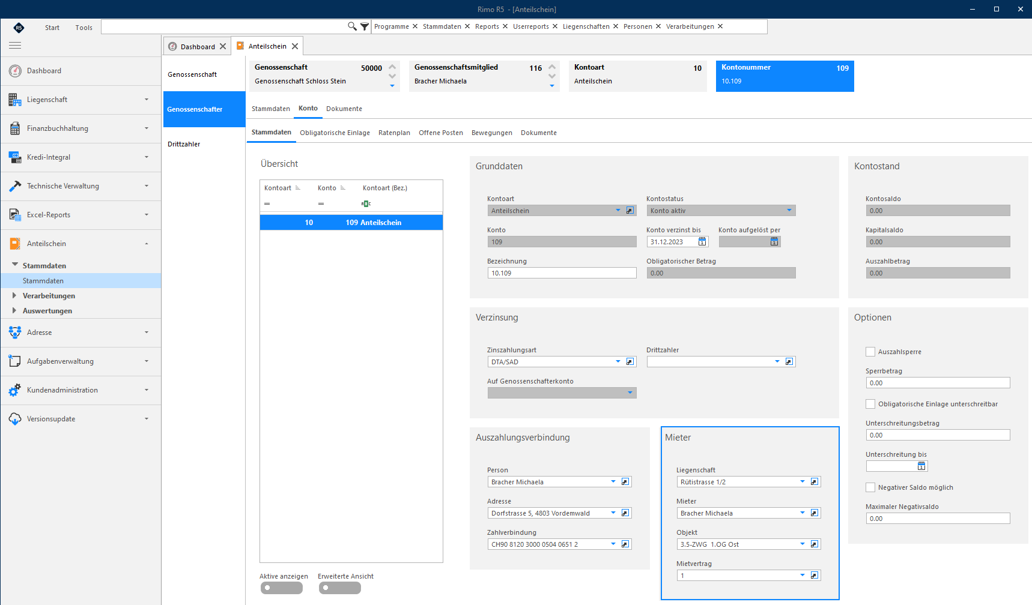Open Zahlverbindung detail link icon
The width and height of the screenshot is (1032, 605).
[625, 544]
